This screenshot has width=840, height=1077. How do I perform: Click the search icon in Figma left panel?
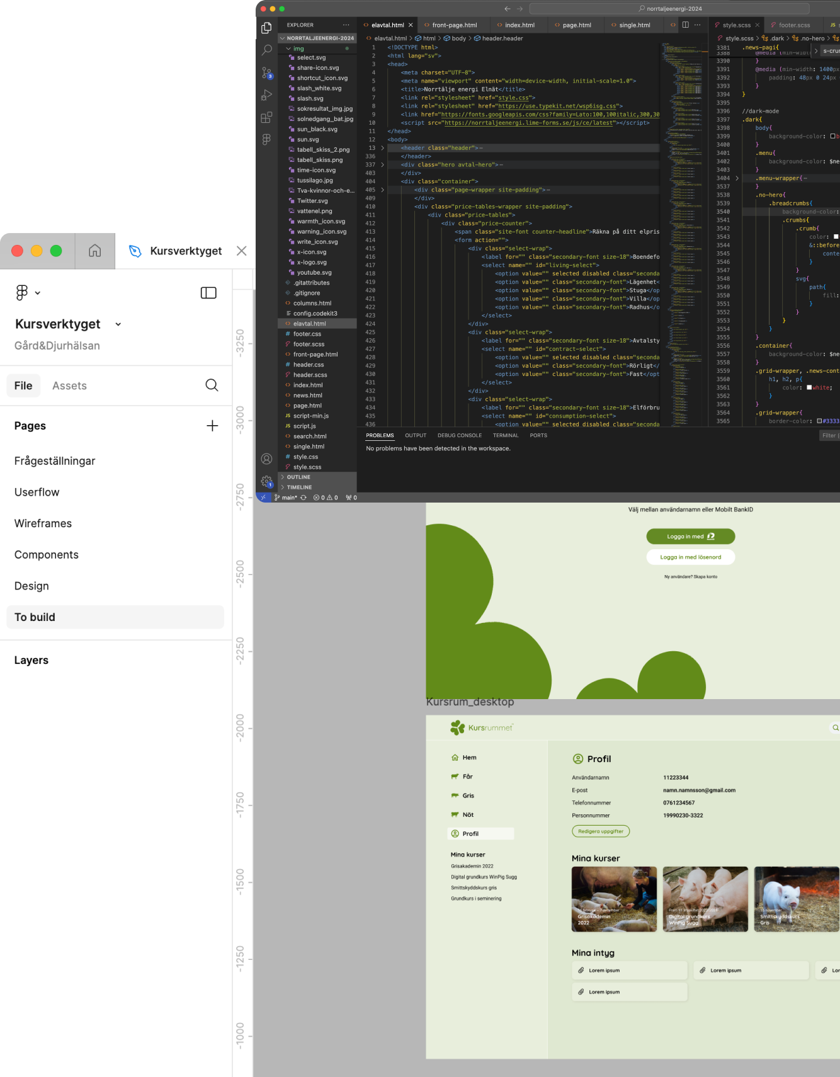[212, 385]
